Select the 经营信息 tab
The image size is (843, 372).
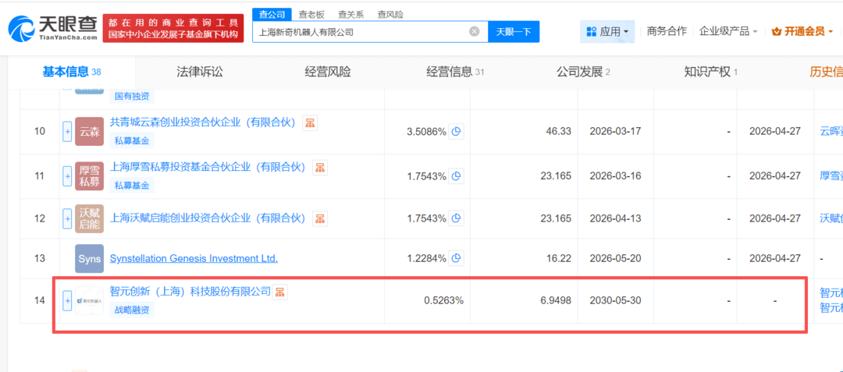(455, 72)
